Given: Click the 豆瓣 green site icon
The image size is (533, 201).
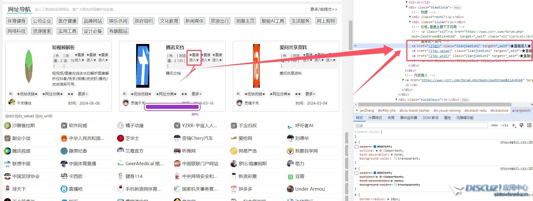Looking at the screenshot, I should pos(290,177).
